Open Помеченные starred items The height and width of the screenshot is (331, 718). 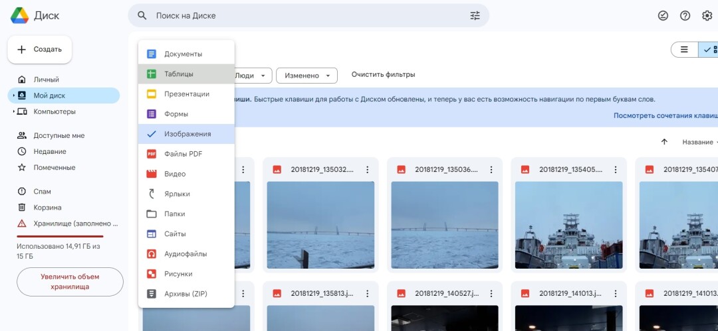tap(54, 168)
